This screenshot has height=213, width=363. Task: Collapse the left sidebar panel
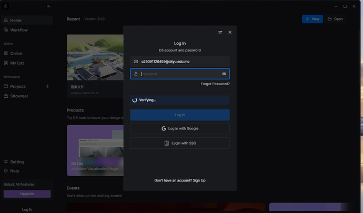point(48,6)
